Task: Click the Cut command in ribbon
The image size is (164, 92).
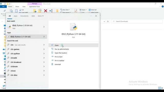Action: (22, 10)
